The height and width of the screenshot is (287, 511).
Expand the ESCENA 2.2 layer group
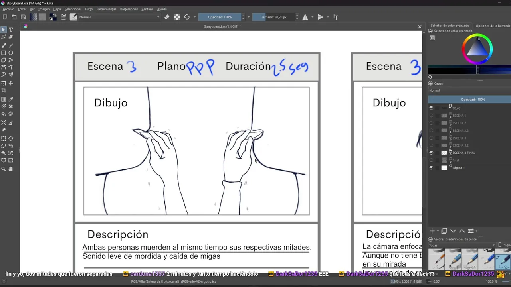[450, 131]
